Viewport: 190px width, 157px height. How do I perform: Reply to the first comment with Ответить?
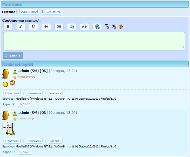coord(12,93)
